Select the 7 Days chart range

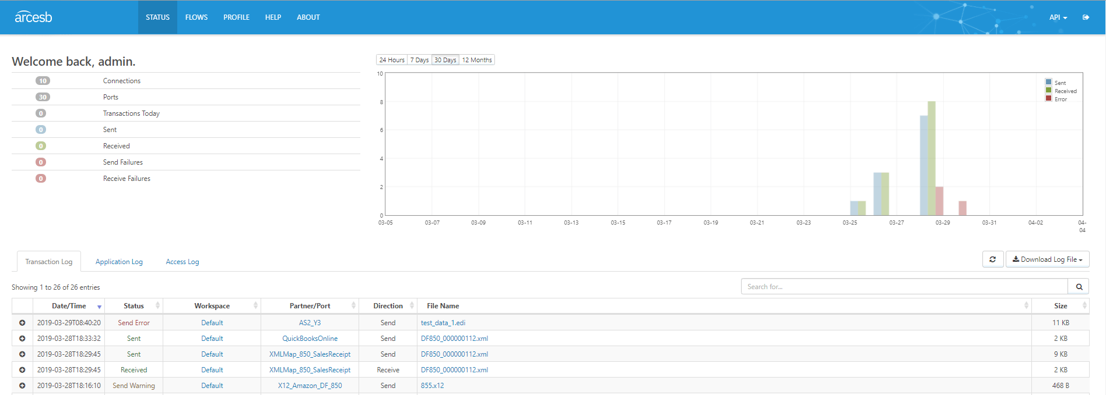pos(419,60)
